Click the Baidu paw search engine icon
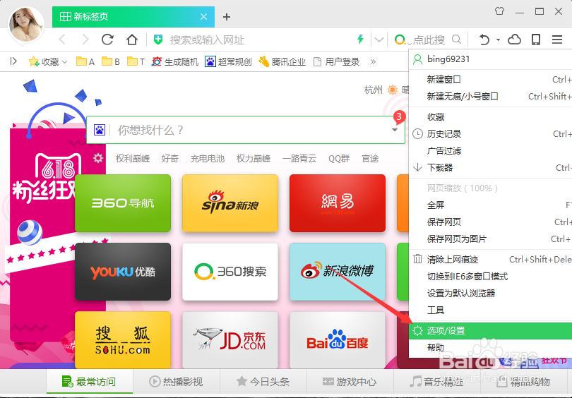The width and height of the screenshot is (572, 398). click(100, 130)
